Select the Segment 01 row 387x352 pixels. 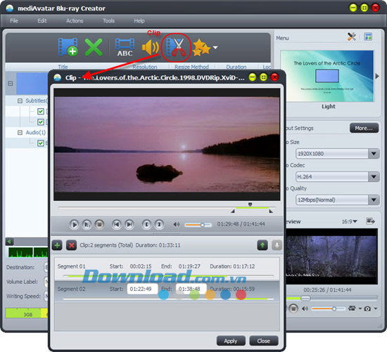(x=167, y=269)
